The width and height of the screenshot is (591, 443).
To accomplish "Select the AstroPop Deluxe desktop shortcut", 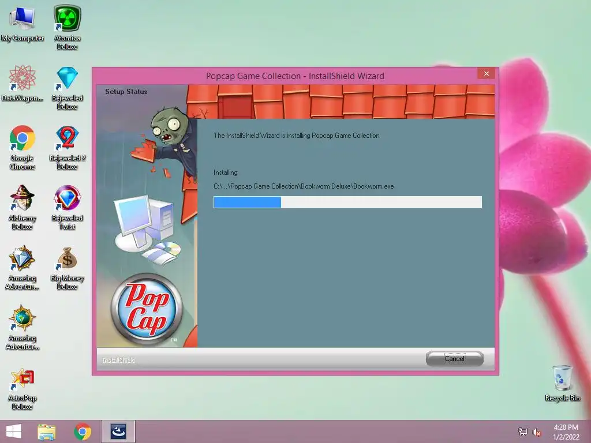I will [x=23, y=389].
